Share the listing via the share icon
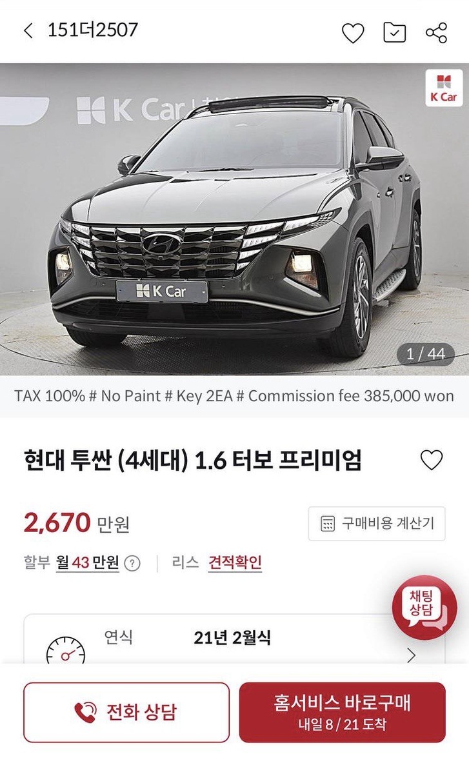This screenshot has width=469, height=774. [437, 32]
